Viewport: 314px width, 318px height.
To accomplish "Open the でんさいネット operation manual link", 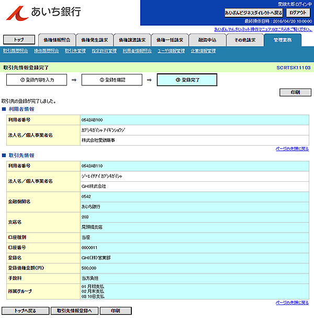I will point(263,30).
